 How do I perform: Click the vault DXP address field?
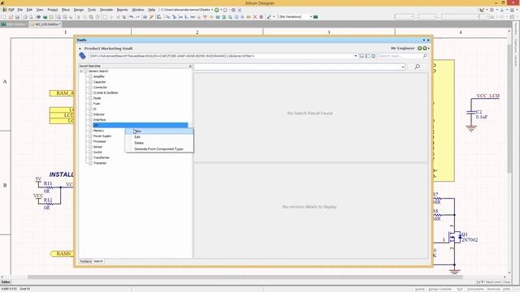point(221,56)
